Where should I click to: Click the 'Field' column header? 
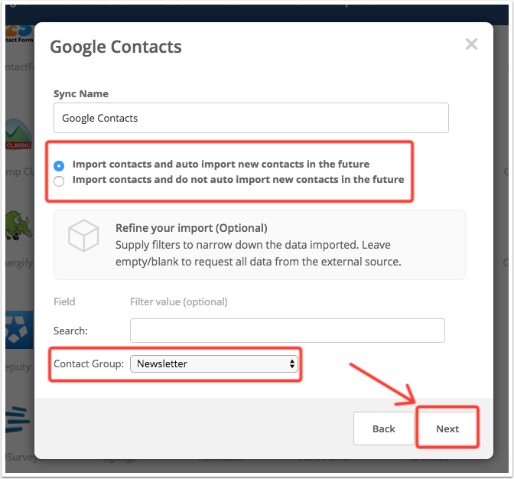tap(64, 301)
